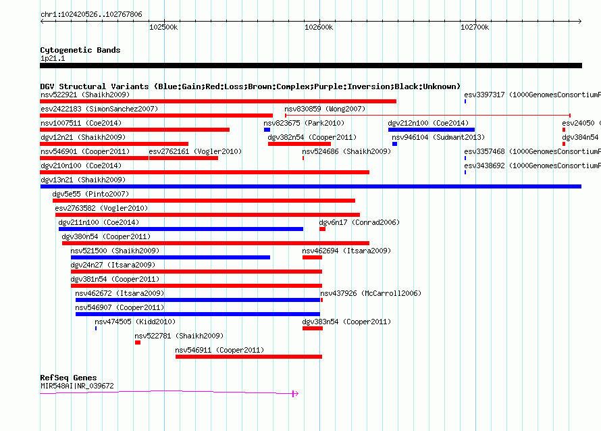Click the 102500k ruler tick label
Screen dimensions: 601x431
163,27
